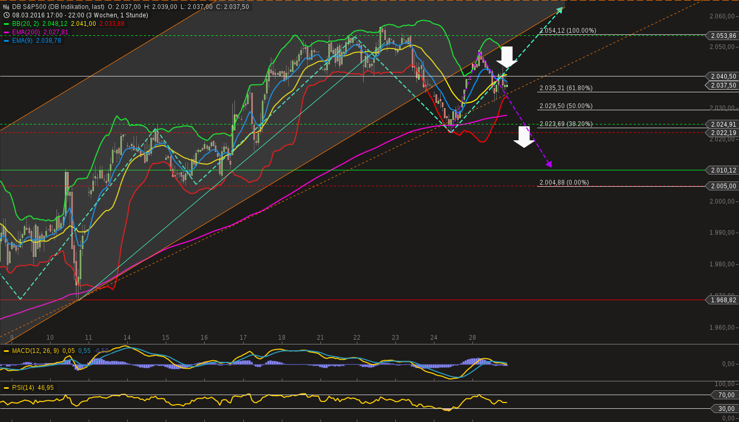Select the 'EMA(9)' indicator label

(x=22, y=41)
